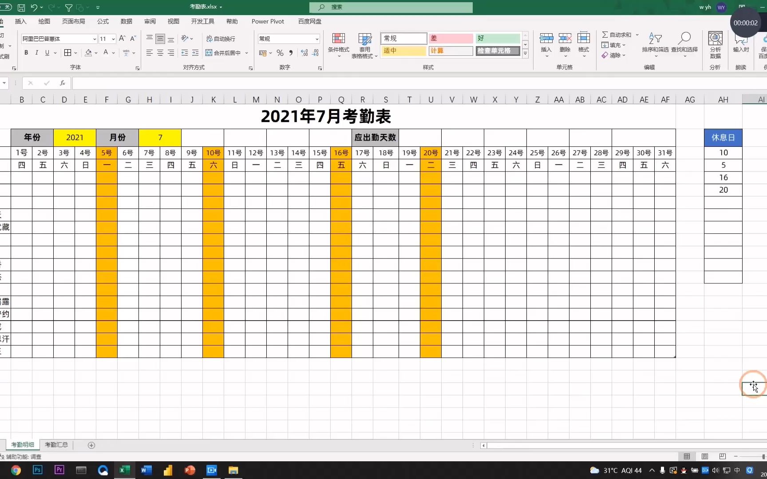Image resolution: width=767 pixels, height=479 pixels.
Task: Launch Excel from the taskbar
Action: (x=124, y=470)
